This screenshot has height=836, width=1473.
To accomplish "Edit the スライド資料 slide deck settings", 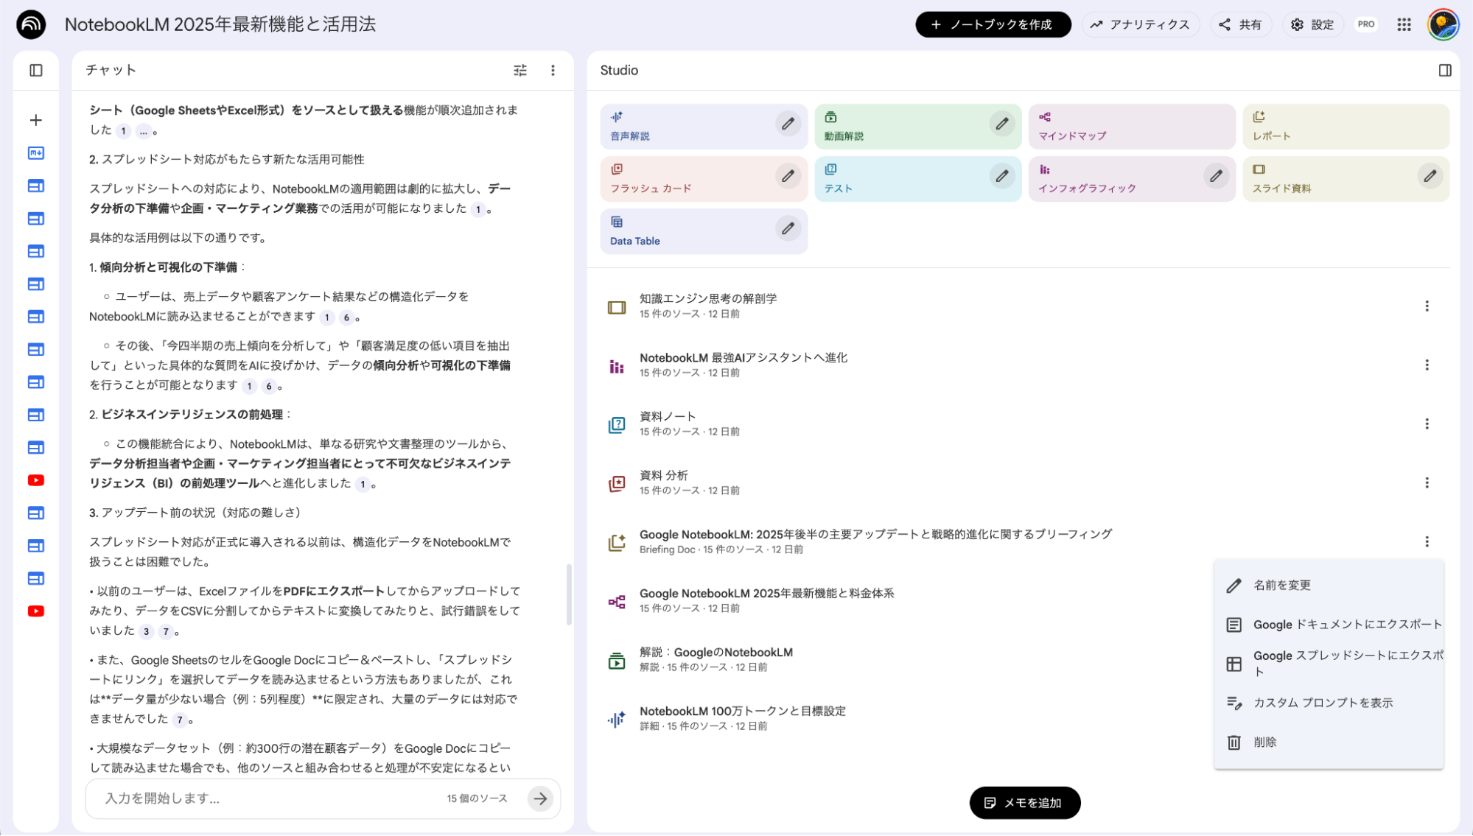I will click(x=1430, y=177).
